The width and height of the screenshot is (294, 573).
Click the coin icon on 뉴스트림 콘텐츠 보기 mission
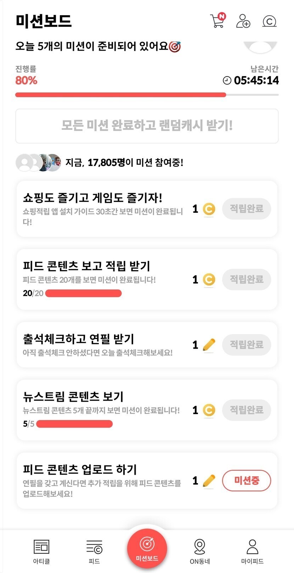point(209,410)
